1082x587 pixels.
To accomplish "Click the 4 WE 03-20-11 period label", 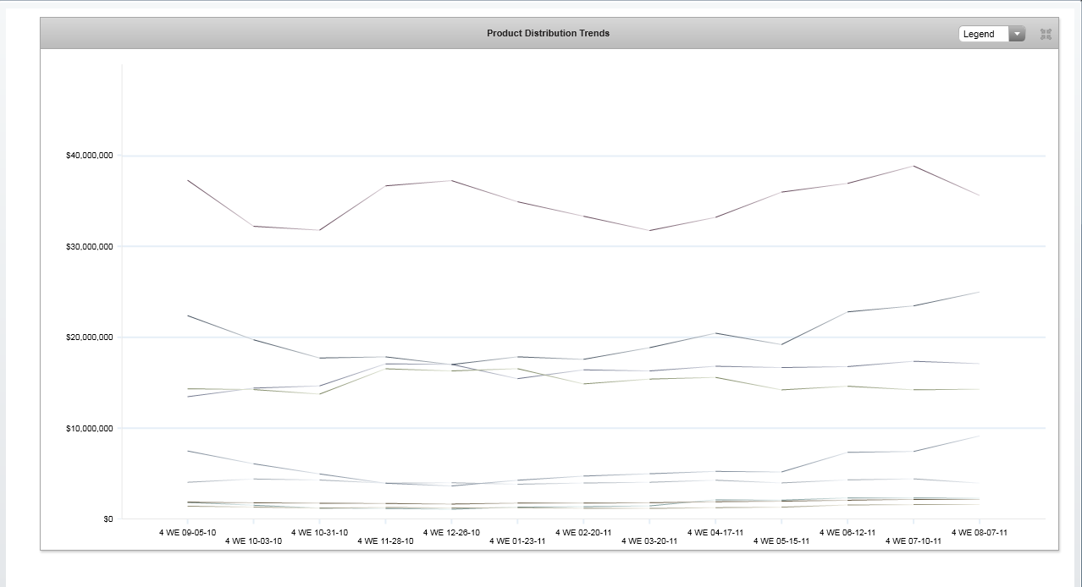I will click(x=649, y=541).
